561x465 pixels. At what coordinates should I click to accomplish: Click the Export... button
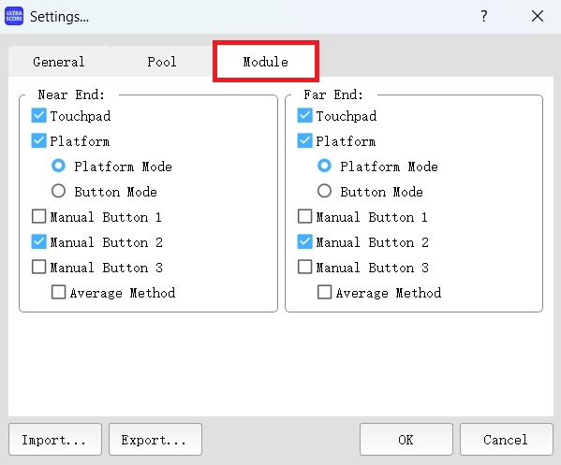155,439
